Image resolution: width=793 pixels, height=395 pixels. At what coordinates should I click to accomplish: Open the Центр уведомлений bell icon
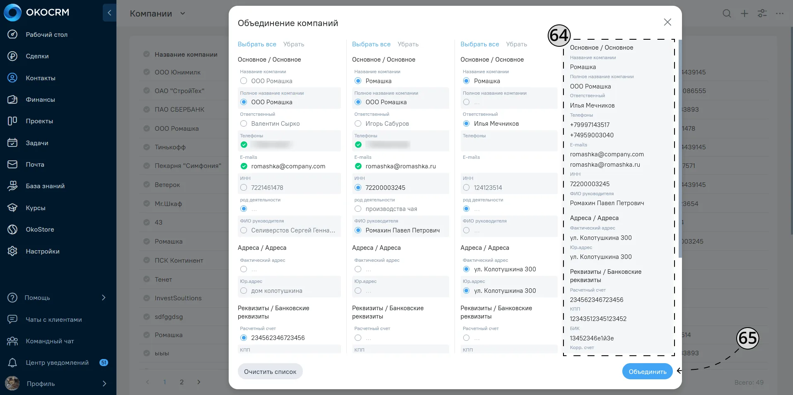point(12,363)
